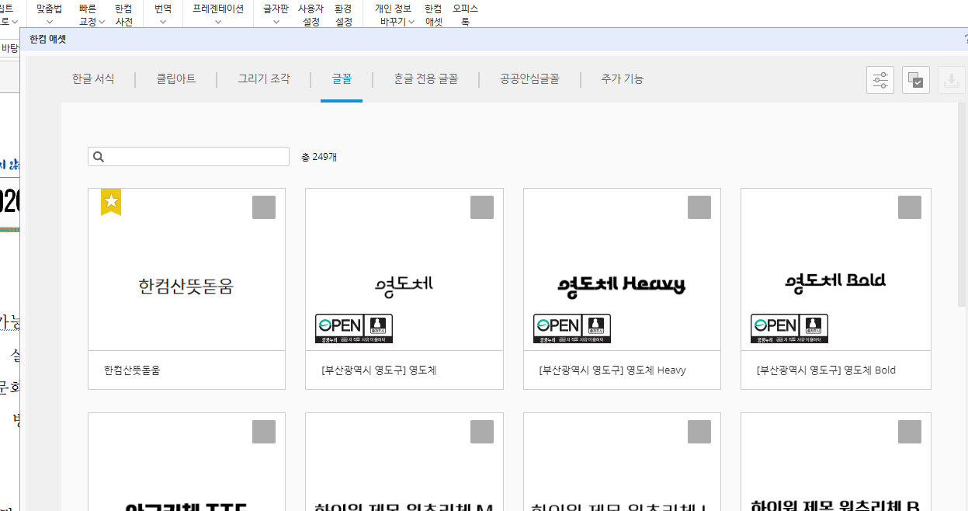The width and height of the screenshot is (968, 511).
Task: Click the label '[부산광역시 영도구] 영도체 Bold'
Action: pos(826,370)
